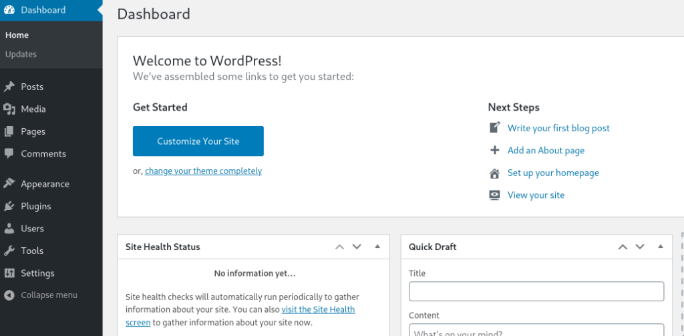Toggle Quick Draft panel collapse
Image resolution: width=684 pixels, height=336 pixels.
[x=661, y=247]
